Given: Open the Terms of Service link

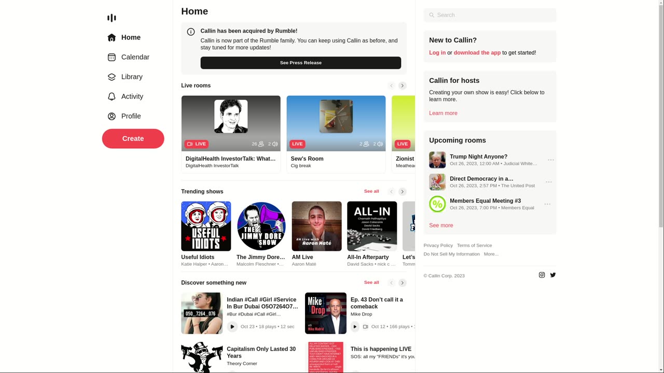Looking at the screenshot, I should click(474, 246).
